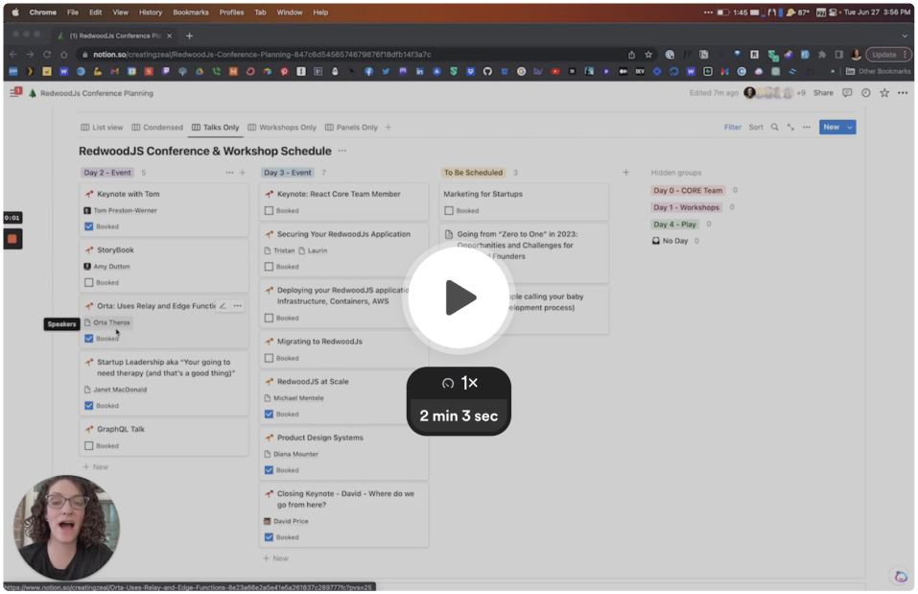Image resolution: width=918 pixels, height=594 pixels.
Task: Show hidden group Day 4 - Play
Action: 674,225
